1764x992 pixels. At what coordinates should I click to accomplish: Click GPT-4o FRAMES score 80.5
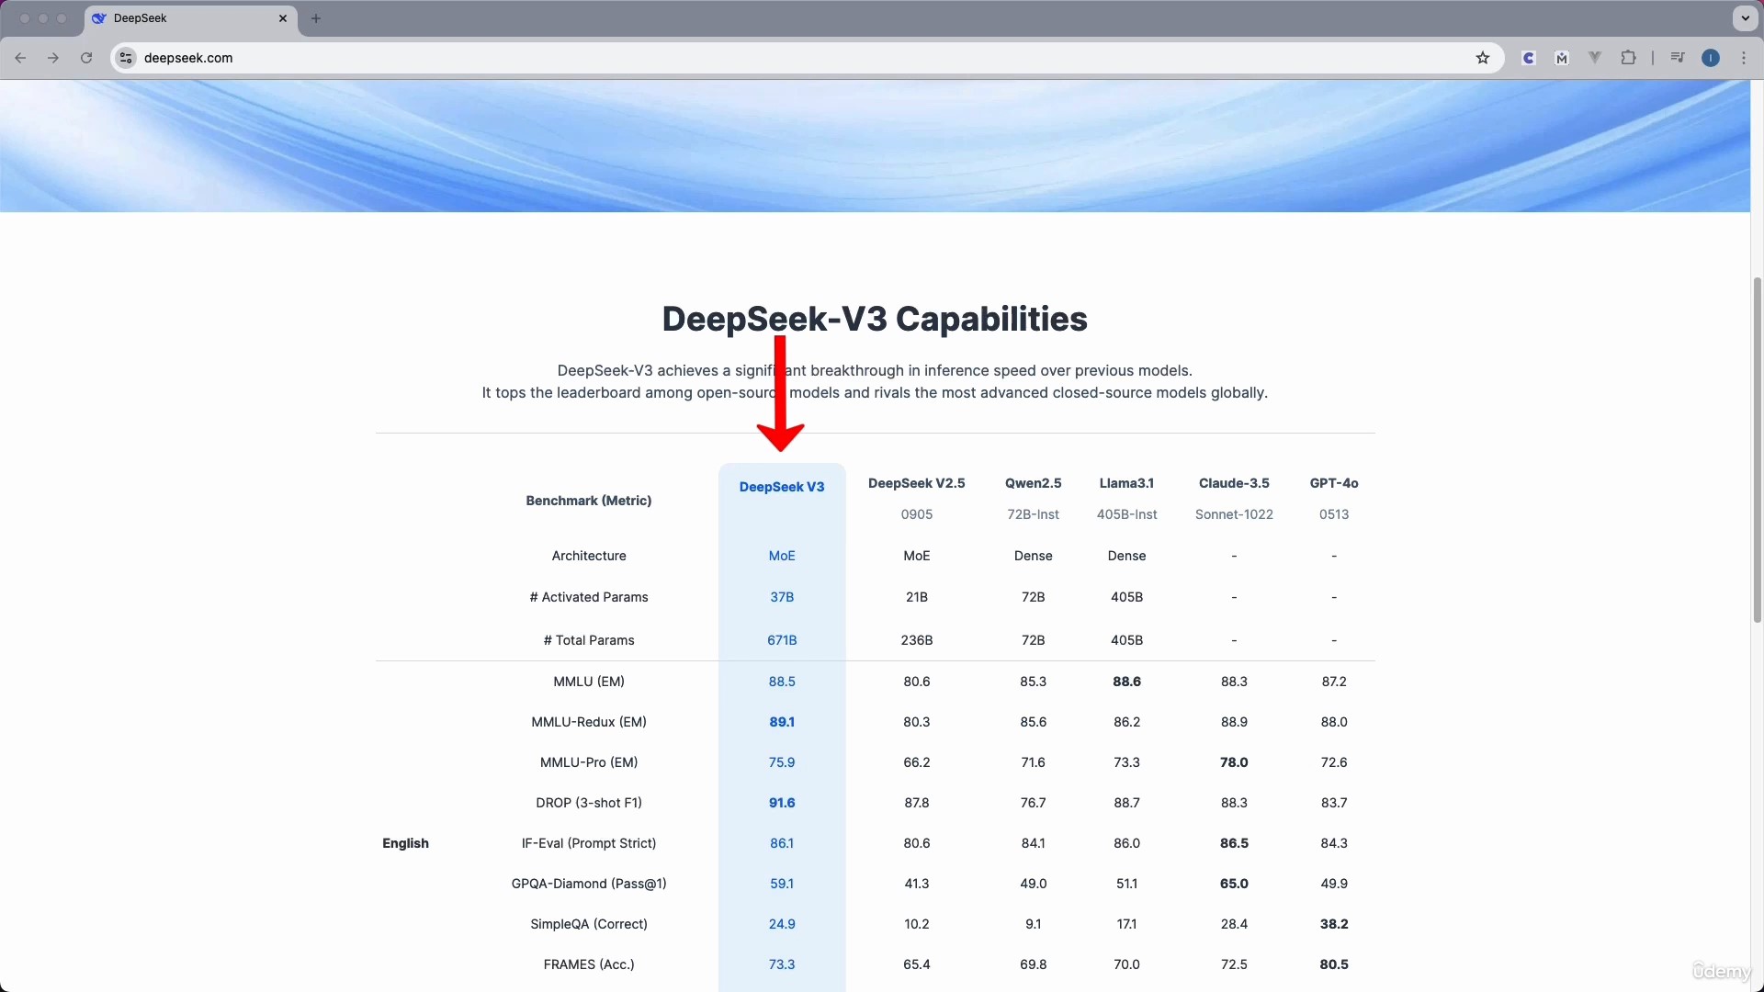(x=1334, y=964)
